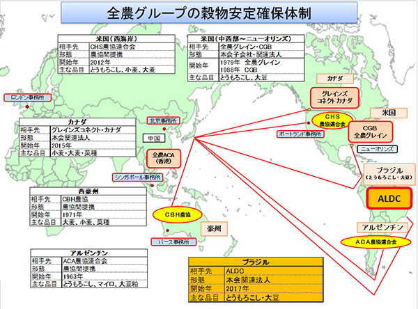Click the アルゼンチン table header
The image size is (418, 309).
pyautogui.click(x=89, y=253)
